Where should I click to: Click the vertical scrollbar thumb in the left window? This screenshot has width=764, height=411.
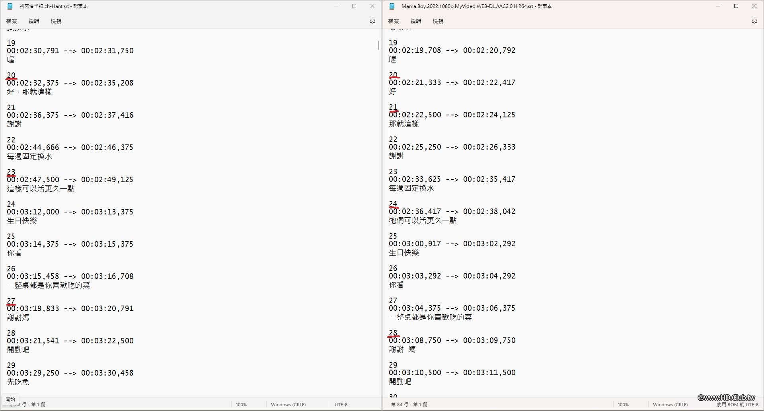coord(378,45)
